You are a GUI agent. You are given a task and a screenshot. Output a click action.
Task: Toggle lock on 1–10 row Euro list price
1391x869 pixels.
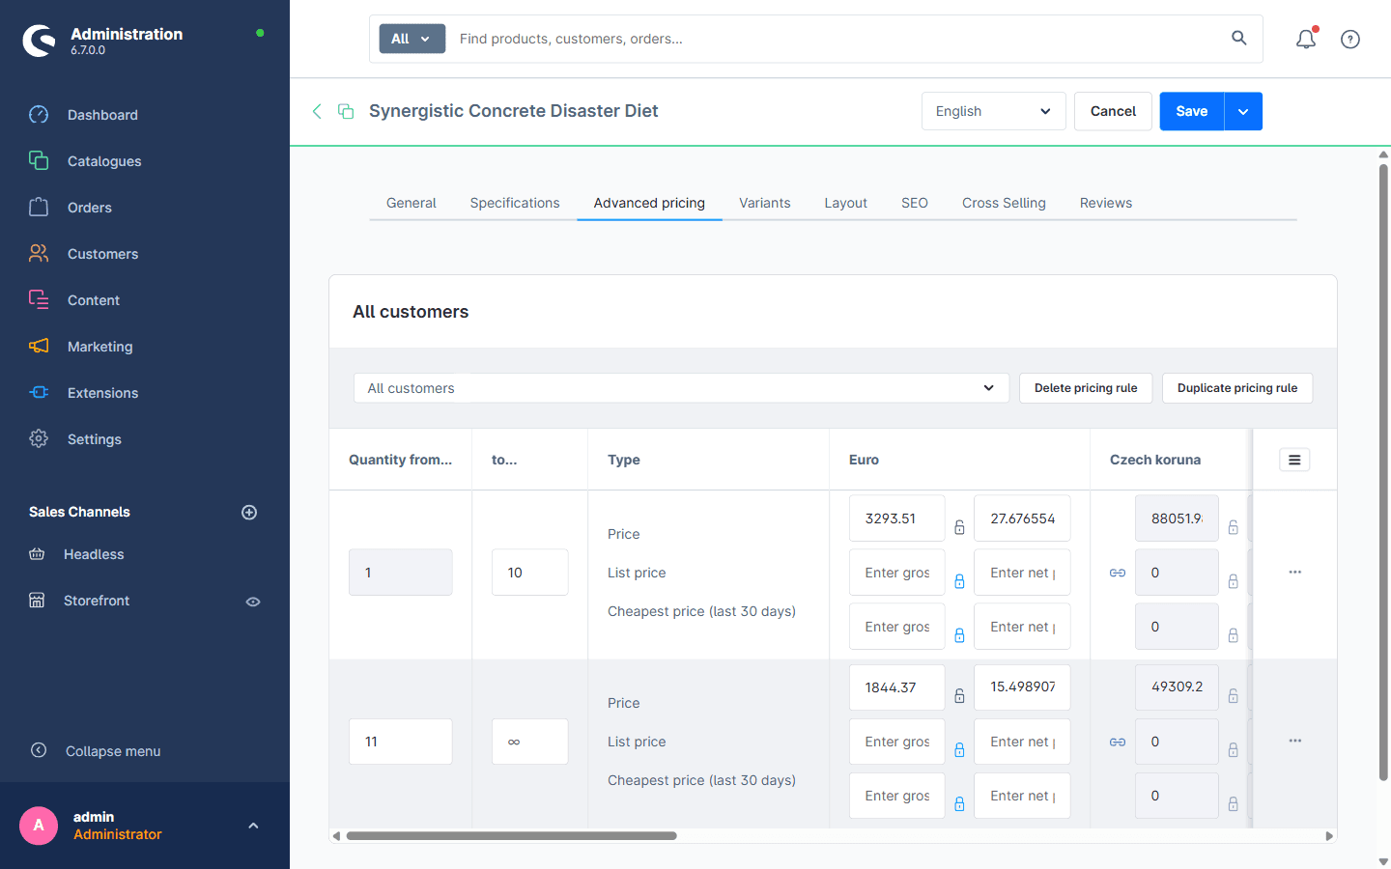[959, 581]
